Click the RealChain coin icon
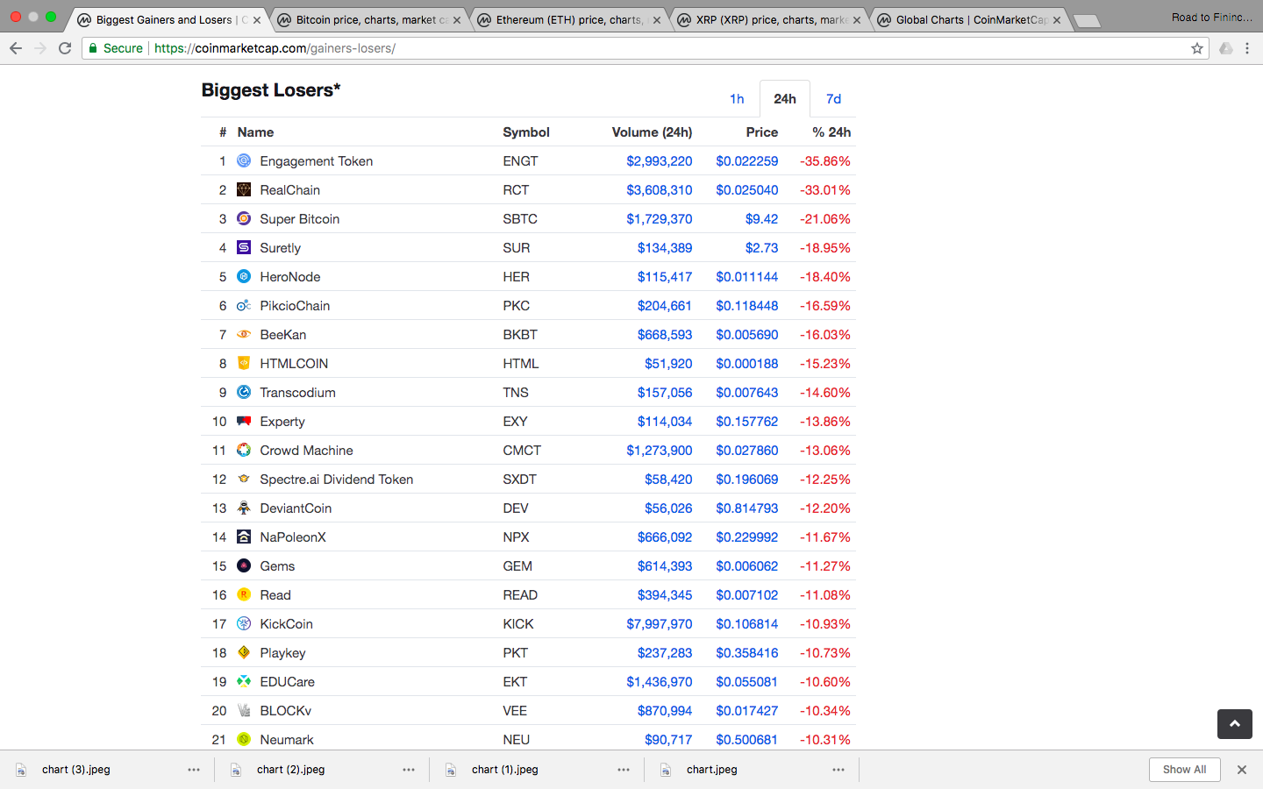The image size is (1263, 789). click(x=244, y=189)
